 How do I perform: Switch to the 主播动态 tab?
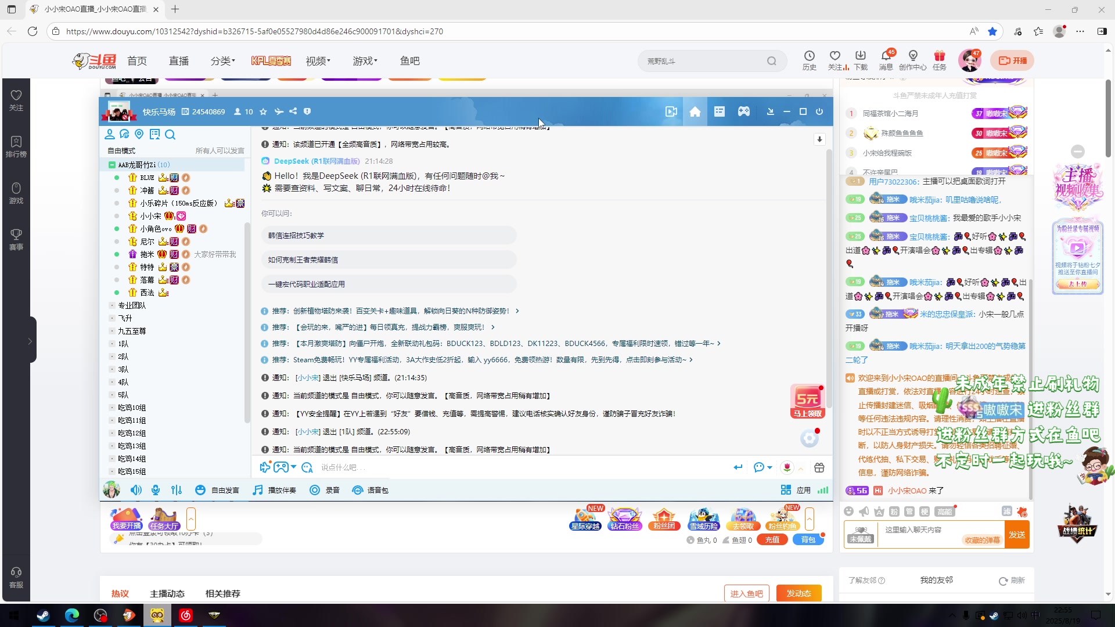coord(167,593)
